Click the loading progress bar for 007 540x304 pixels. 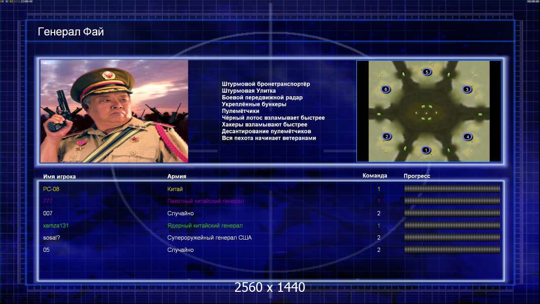(x=452, y=213)
